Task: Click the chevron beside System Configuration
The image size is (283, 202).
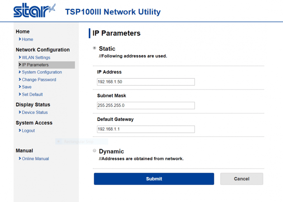Action: tap(20, 72)
